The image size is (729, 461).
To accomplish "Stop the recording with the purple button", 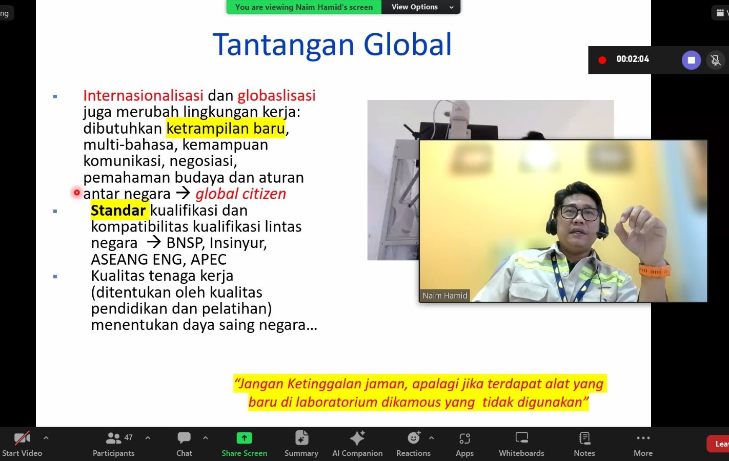I will click(x=691, y=60).
